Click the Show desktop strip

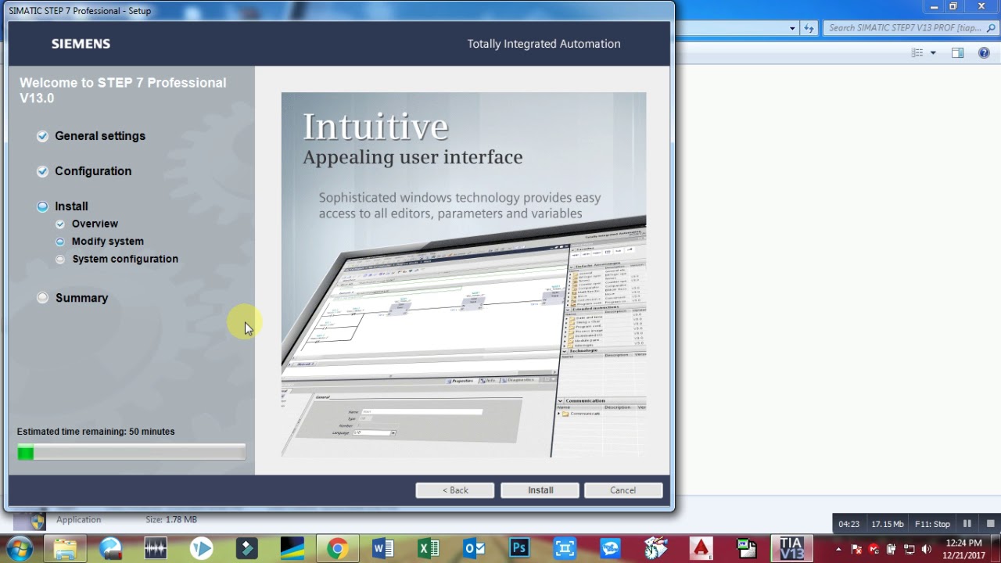pos(996,548)
